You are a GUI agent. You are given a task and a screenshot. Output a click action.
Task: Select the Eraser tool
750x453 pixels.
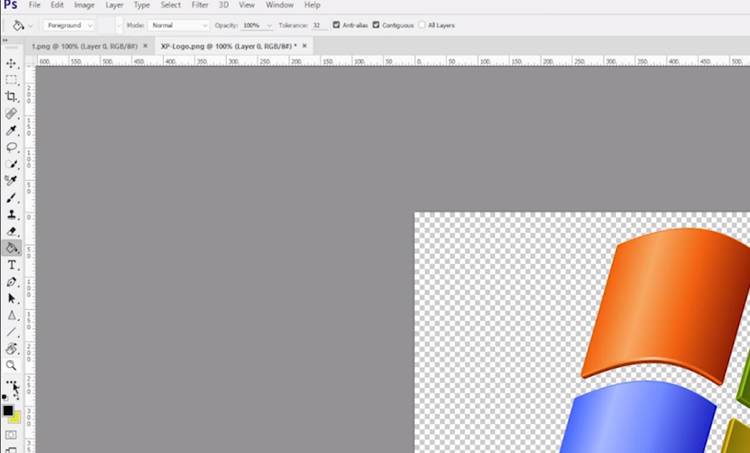click(x=11, y=231)
